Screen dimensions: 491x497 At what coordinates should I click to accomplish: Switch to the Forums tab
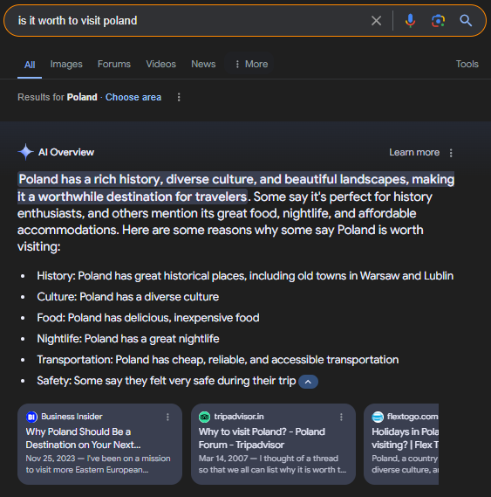point(114,64)
